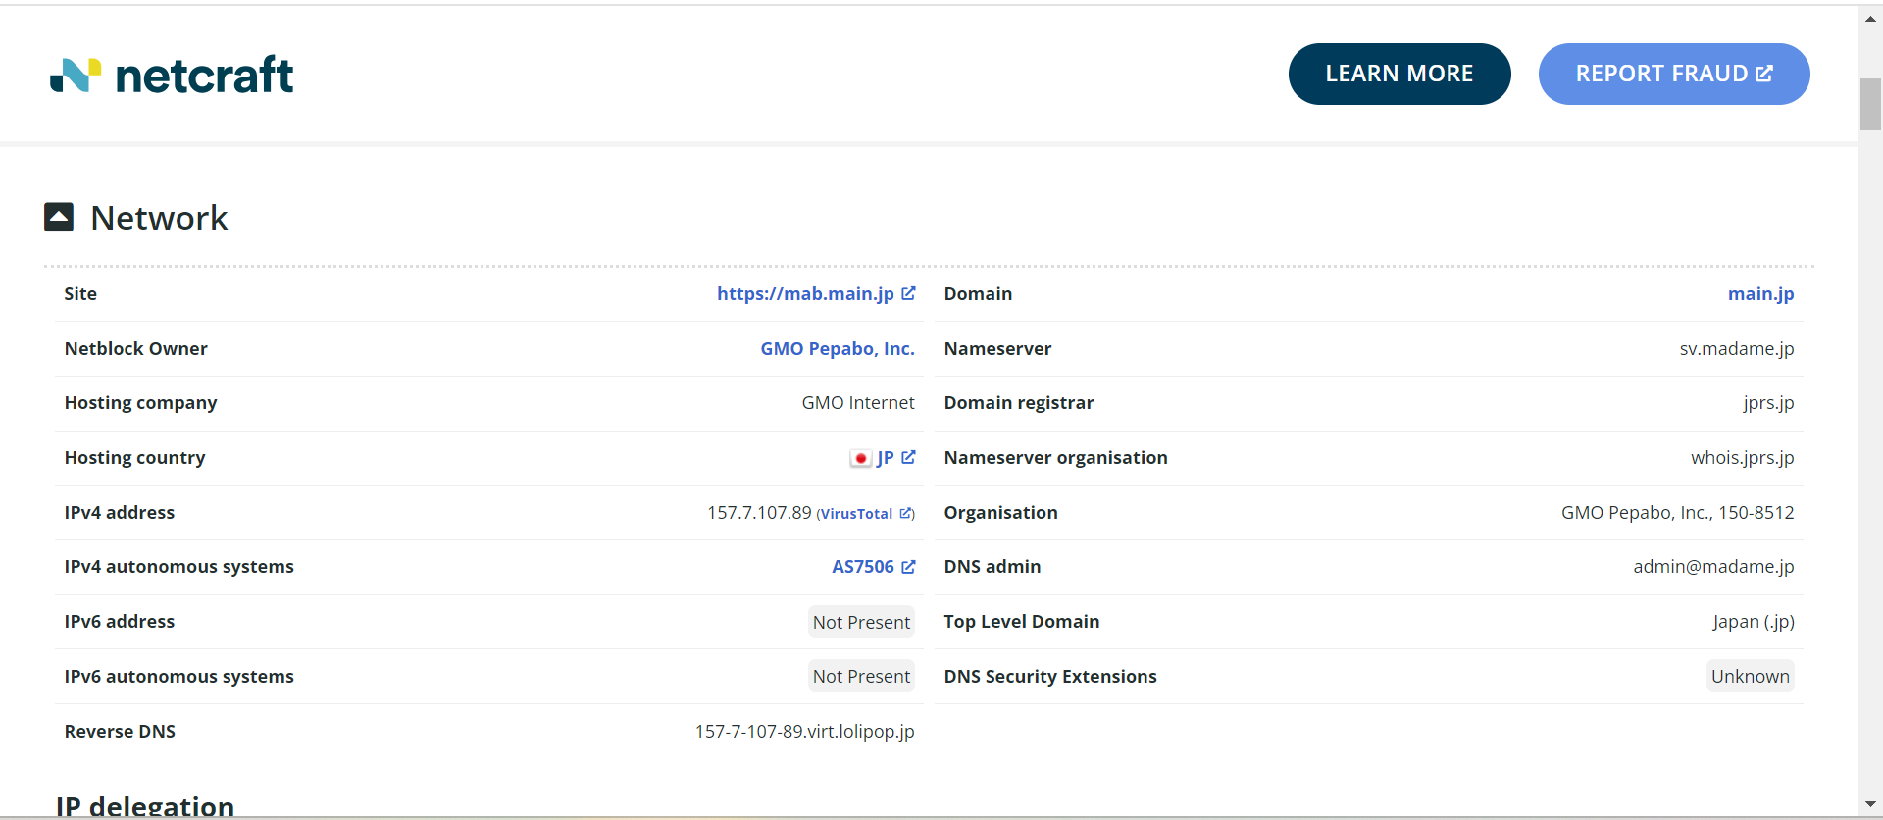Open the https://mab.main.jp site link
This screenshot has width=1883, height=820.
[x=805, y=293]
